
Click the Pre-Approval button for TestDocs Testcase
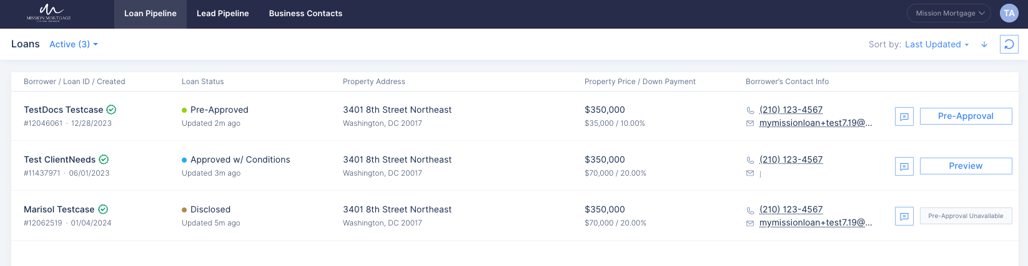(966, 116)
